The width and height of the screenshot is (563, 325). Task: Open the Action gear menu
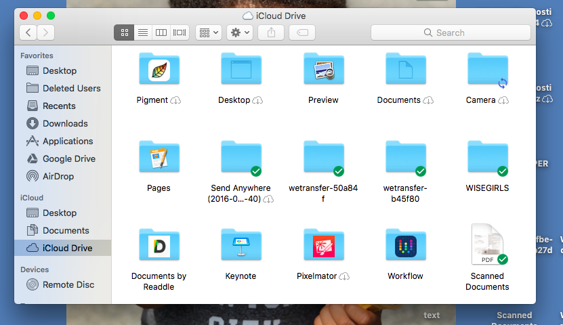coord(240,32)
